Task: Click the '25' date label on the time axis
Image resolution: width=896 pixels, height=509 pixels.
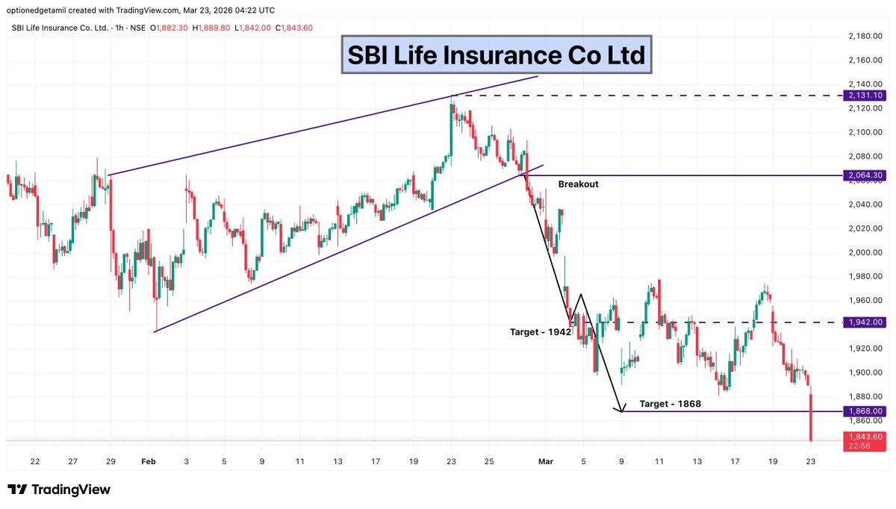Action: [488, 462]
